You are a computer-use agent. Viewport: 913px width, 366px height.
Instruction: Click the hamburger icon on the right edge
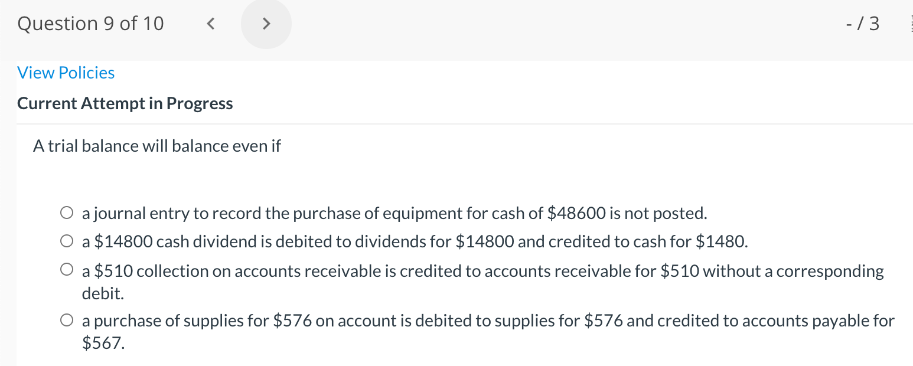coord(909,24)
